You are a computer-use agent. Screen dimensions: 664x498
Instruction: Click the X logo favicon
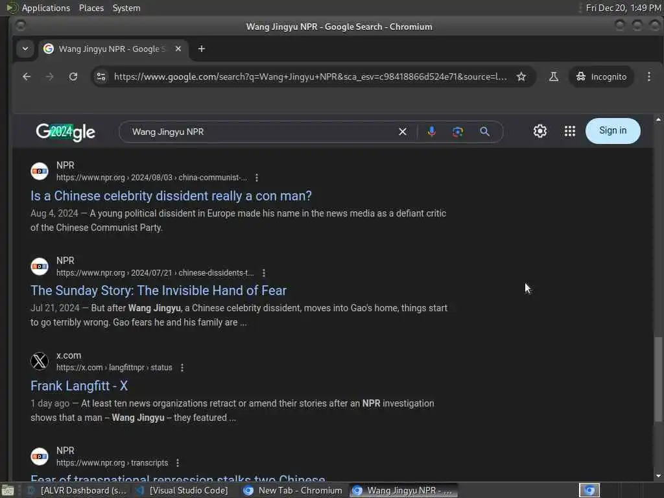click(x=40, y=361)
